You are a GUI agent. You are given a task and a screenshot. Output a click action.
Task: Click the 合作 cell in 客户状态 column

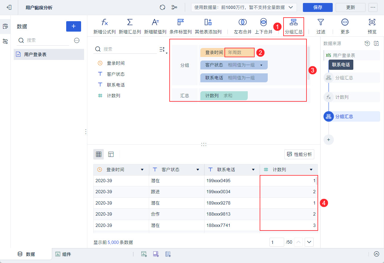pos(176,214)
